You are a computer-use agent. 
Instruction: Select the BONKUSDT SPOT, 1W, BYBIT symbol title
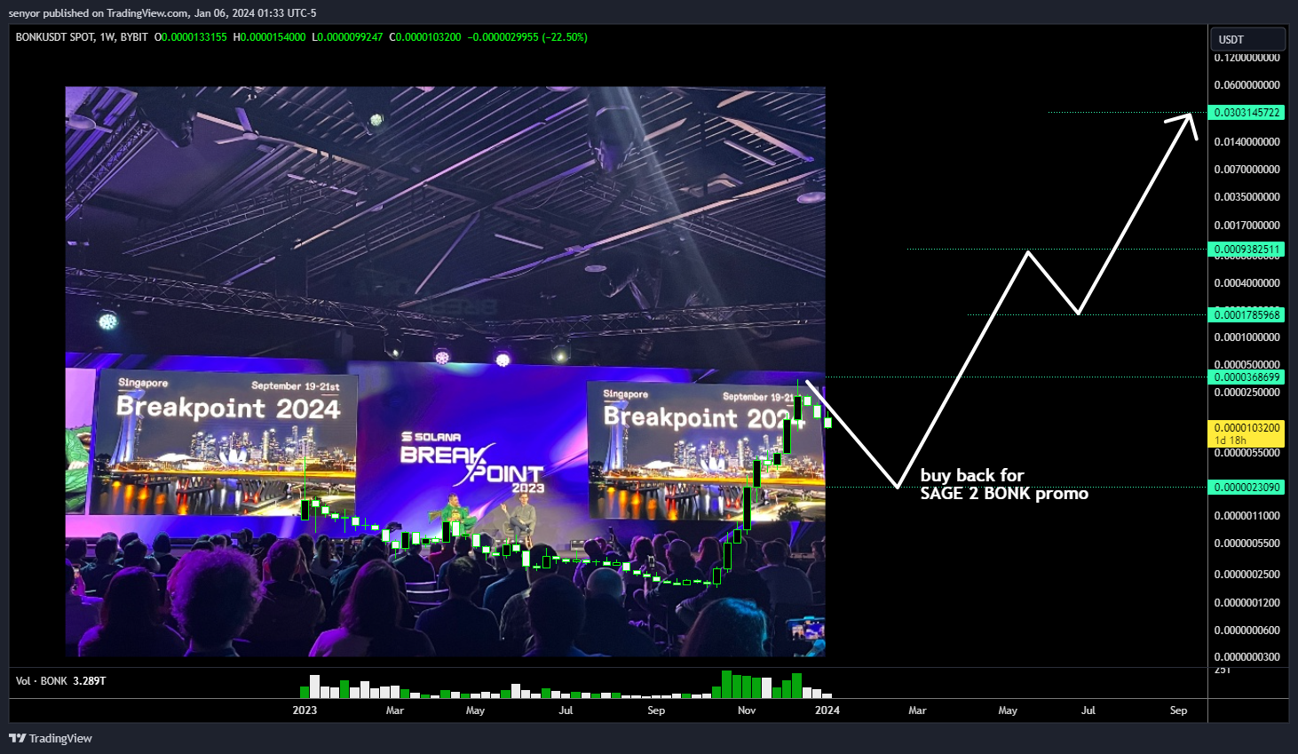tap(82, 37)
